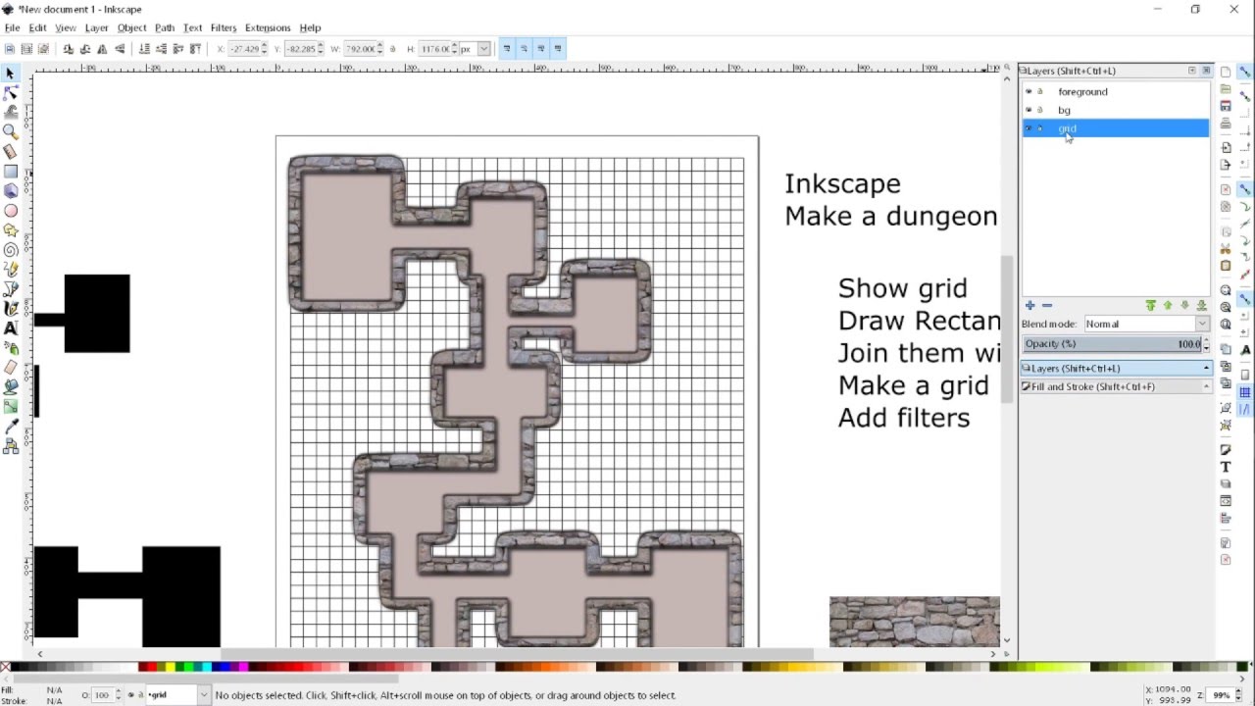Select the Ellipse circle tool

[x=11, y=211]
